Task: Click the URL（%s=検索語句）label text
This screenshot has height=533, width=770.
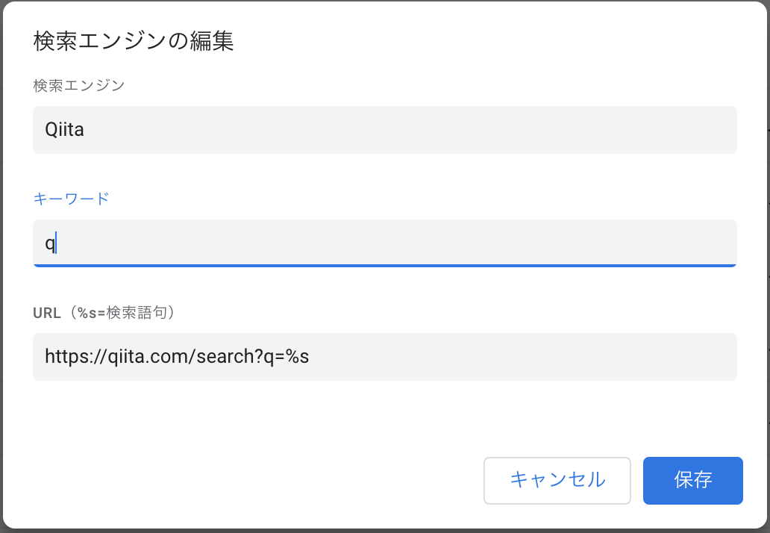Action: point(104,312)
